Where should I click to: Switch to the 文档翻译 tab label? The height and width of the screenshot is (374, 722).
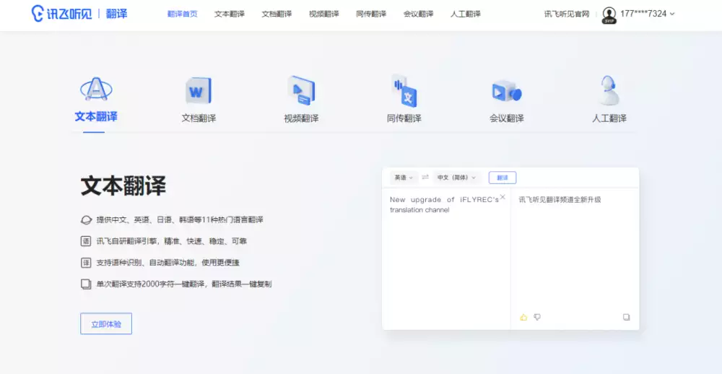199,118
